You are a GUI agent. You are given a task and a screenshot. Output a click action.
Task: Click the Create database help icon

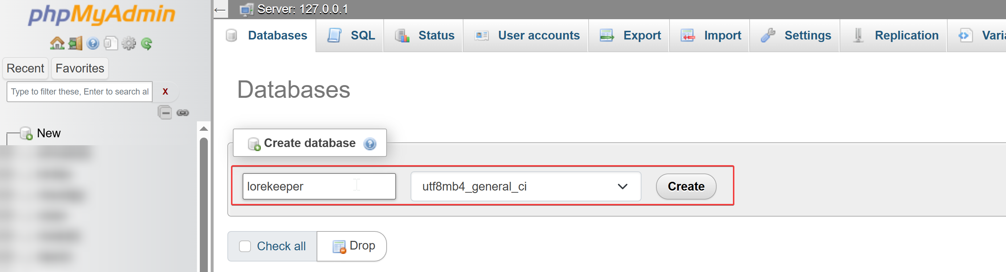tap(370, 144)
